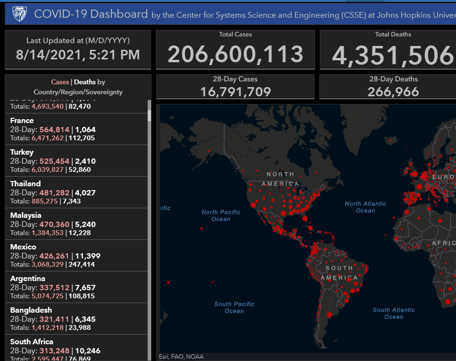
Task: Click the Total Deaths counter panel
Action: tap(388, 49)
